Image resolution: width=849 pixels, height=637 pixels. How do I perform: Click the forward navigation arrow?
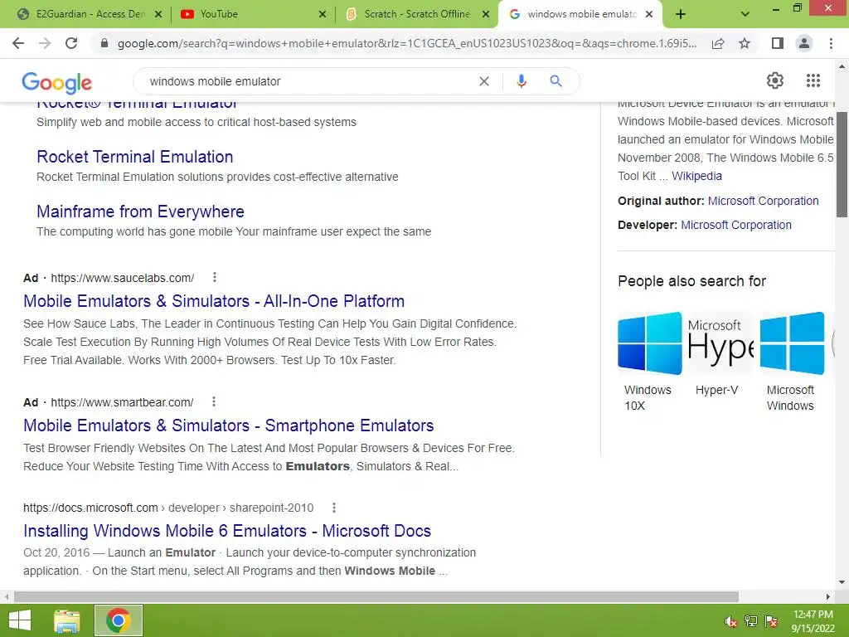[45, 43]
